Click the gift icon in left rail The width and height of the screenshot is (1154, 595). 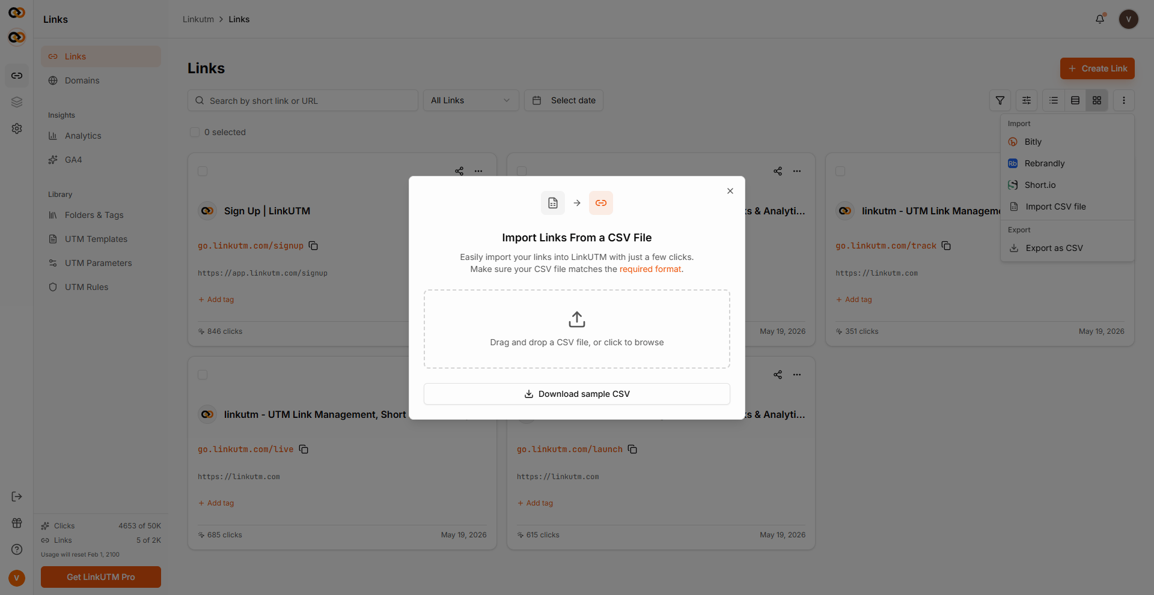click(17, 523)
